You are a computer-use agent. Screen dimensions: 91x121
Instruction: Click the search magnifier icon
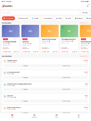(4, 13)
